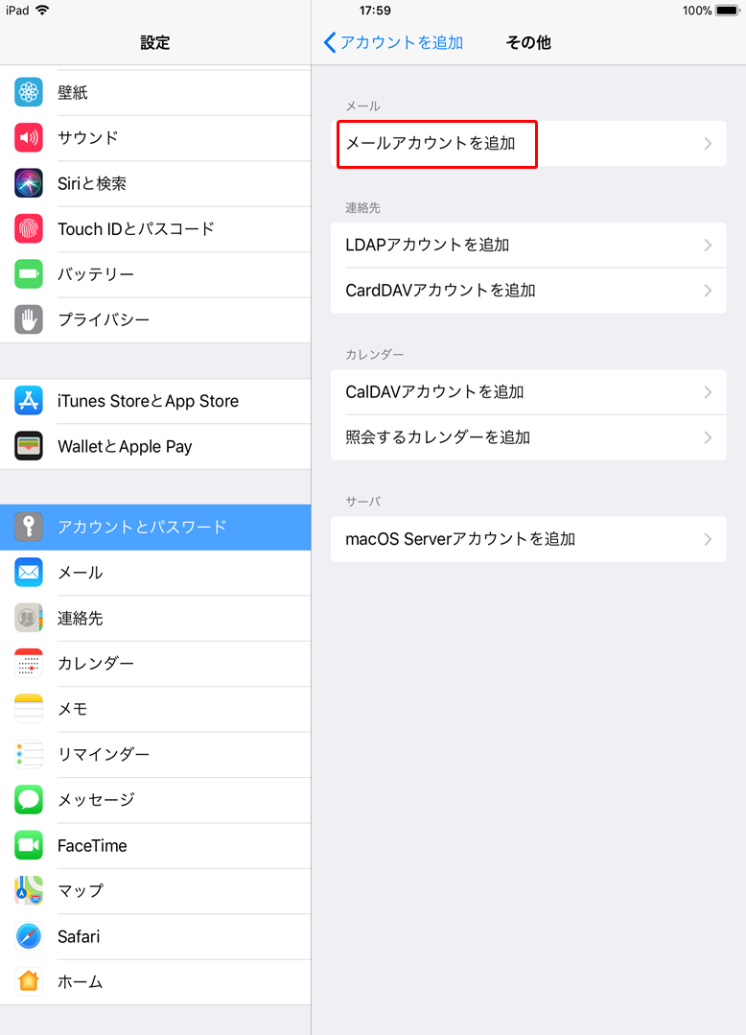Tap the Siriと検索 icon
746x1035 pixels.
click(x=29, y=183)
